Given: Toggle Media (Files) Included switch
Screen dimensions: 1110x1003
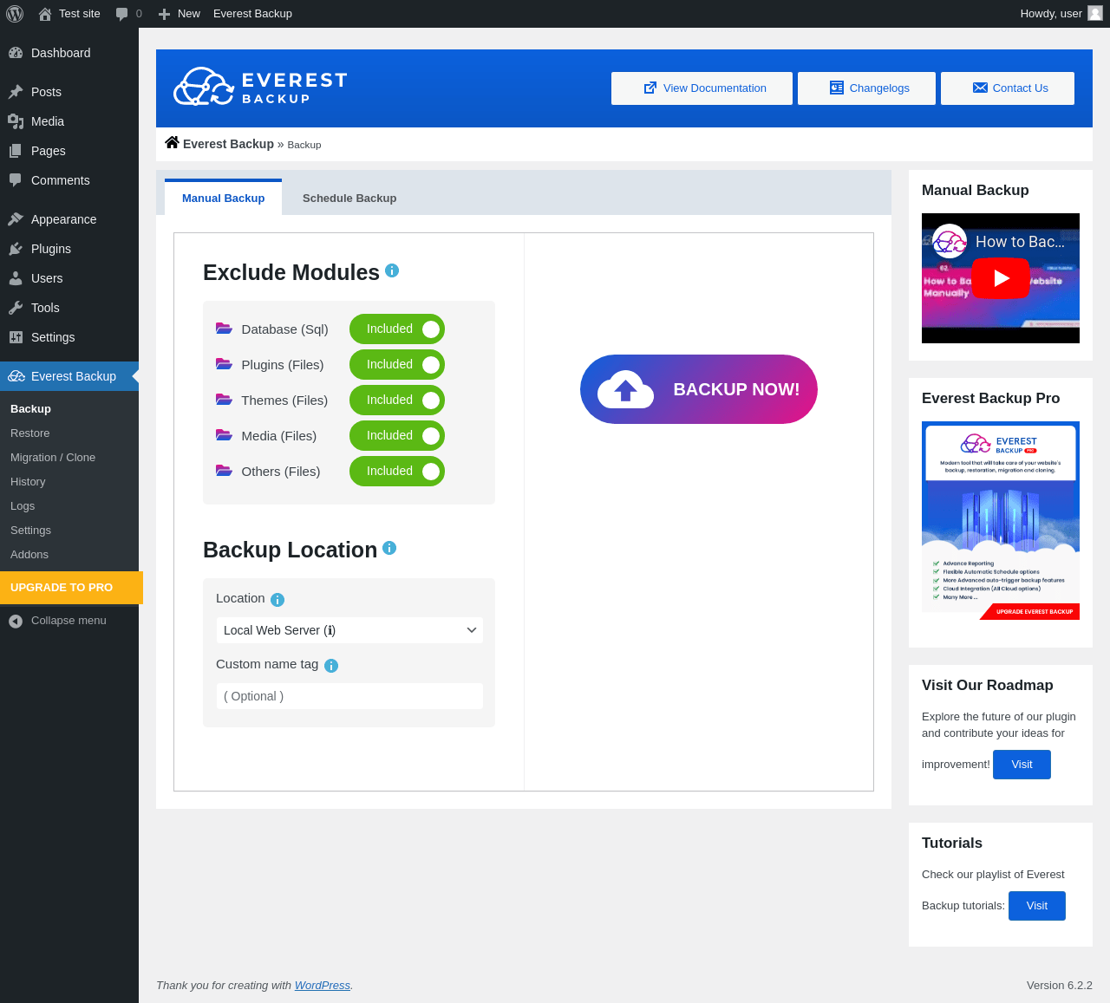Looking at the screenshot, I should click(397, 436).
